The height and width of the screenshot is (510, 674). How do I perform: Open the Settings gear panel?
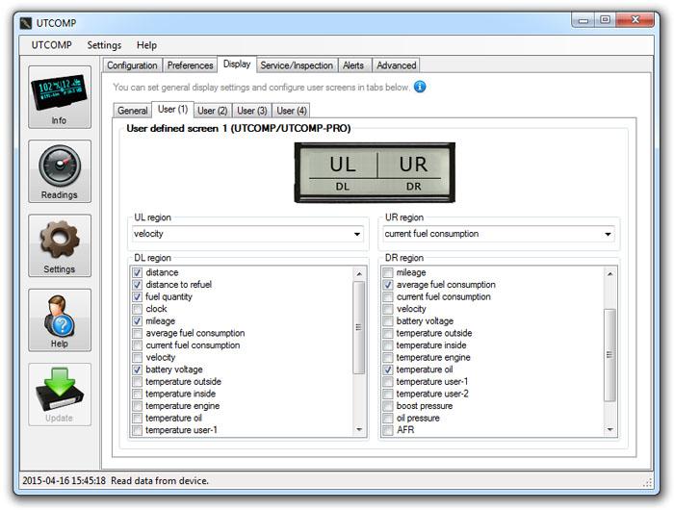point(60,245)
